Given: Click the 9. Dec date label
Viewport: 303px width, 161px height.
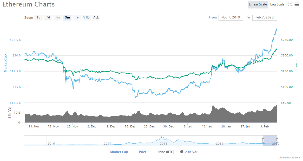Looking at the screenshot, I should click(111, 127).
